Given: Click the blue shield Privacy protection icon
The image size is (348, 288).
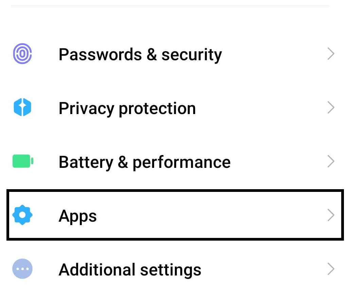Looking at the screenshot, I should click(22, 108).
